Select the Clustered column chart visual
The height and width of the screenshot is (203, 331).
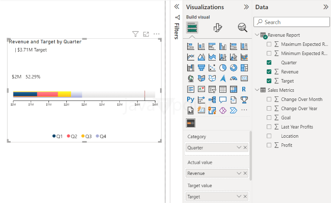click(x=223, y=46)
